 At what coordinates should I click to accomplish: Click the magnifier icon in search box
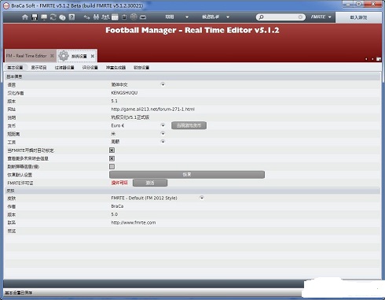261,17
